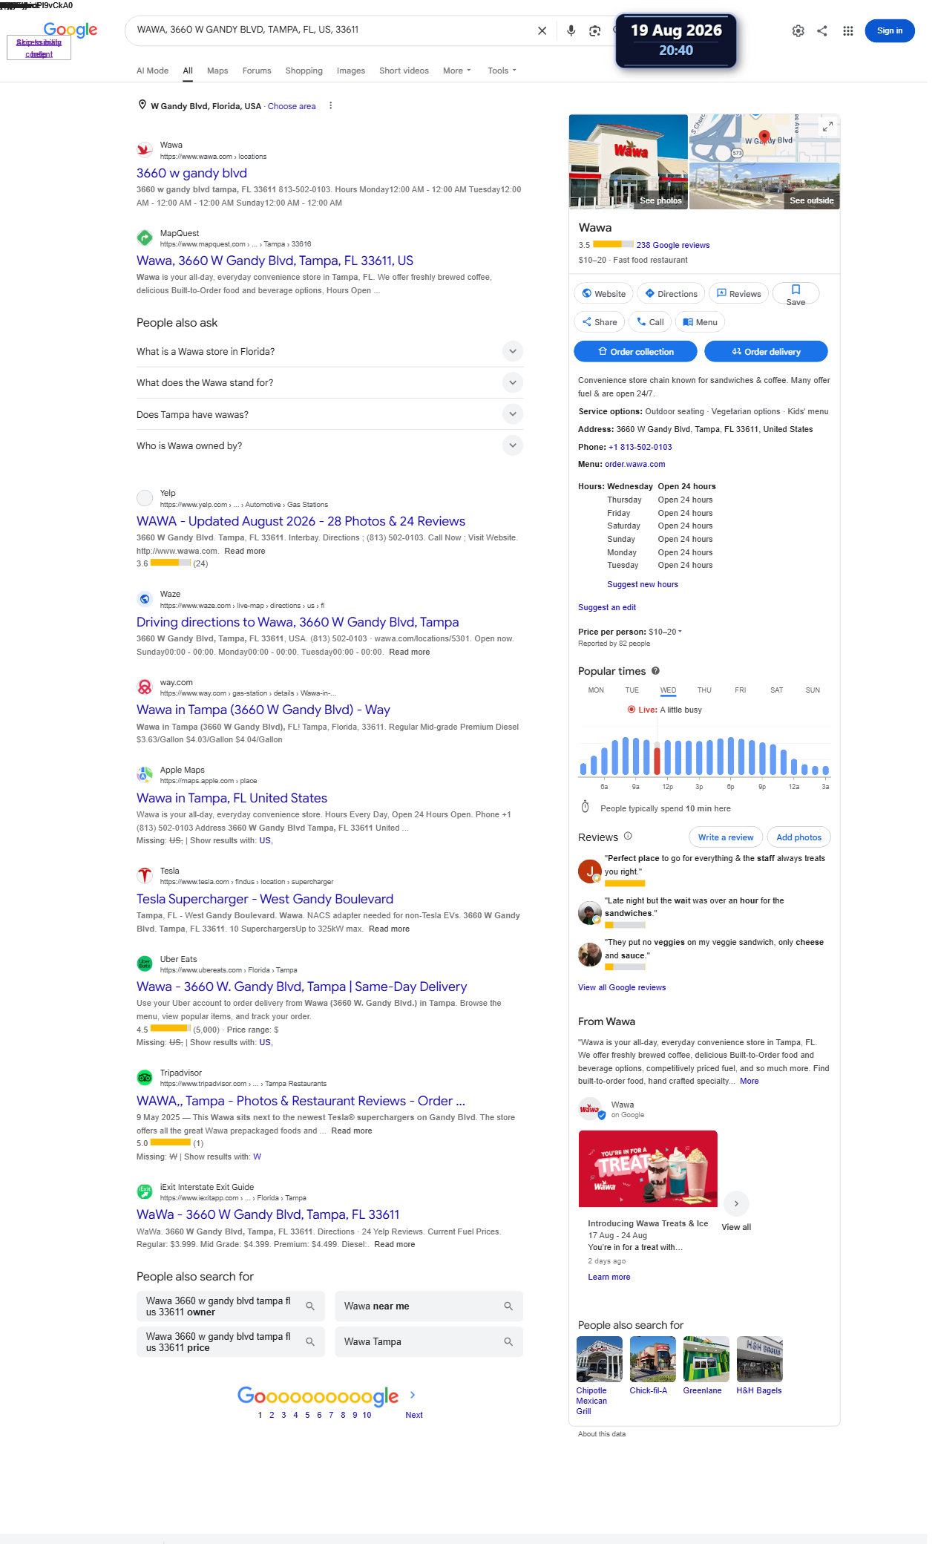938x1544 pixels.
Task: Click the Sign in button
Action: coord(890,30)
